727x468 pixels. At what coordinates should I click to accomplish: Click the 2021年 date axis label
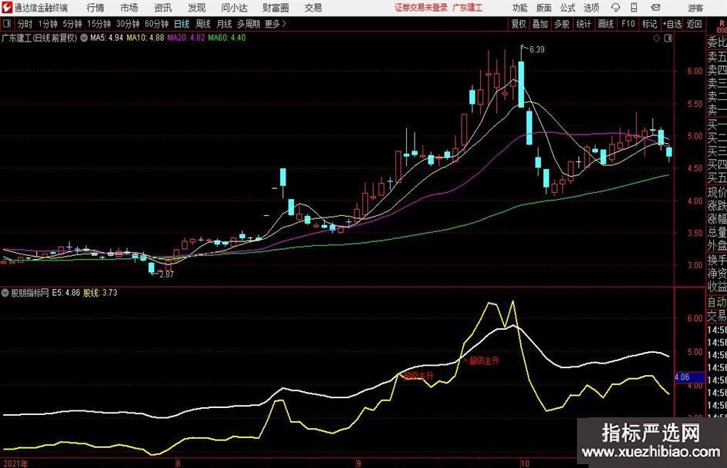(15, 463)
